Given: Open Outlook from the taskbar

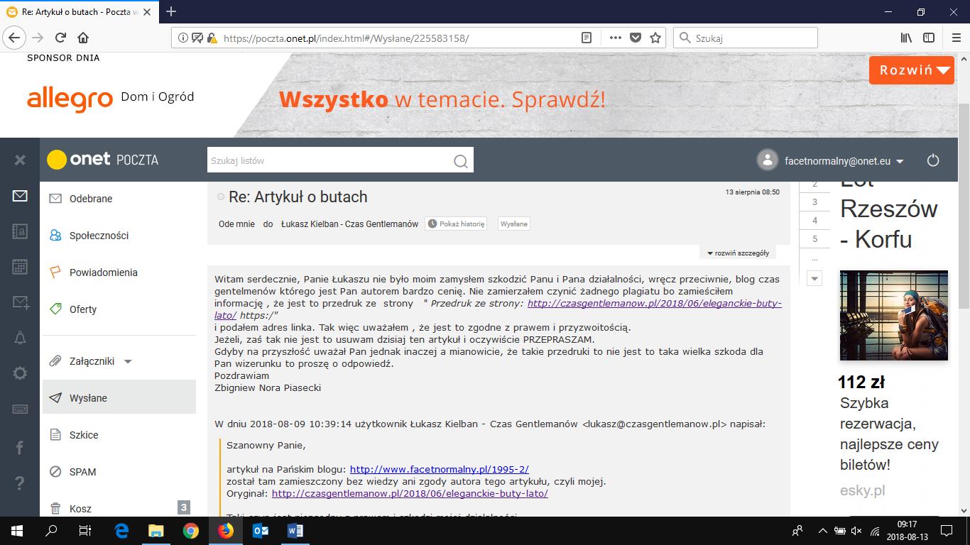Looking at the screenshot, I should (261, 530).
